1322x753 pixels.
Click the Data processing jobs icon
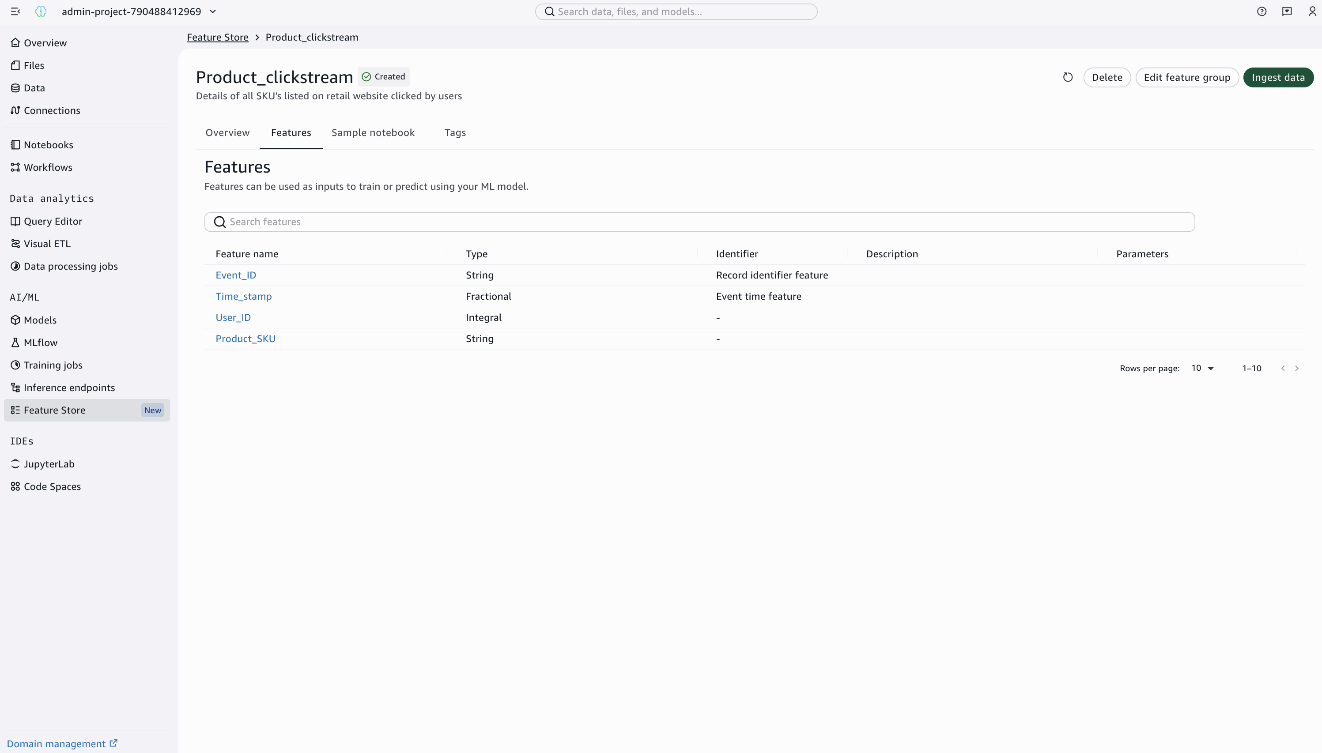click(x=15, y=266)
